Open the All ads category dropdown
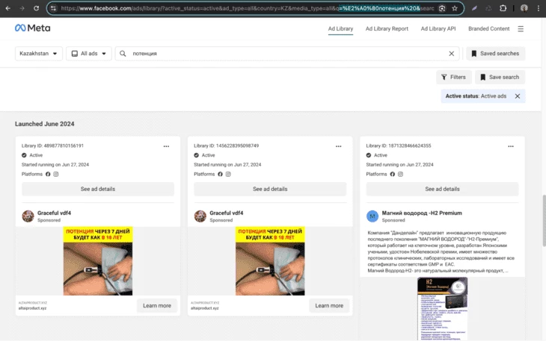This screenshot has width=546, height=341. tap(89, 54)
